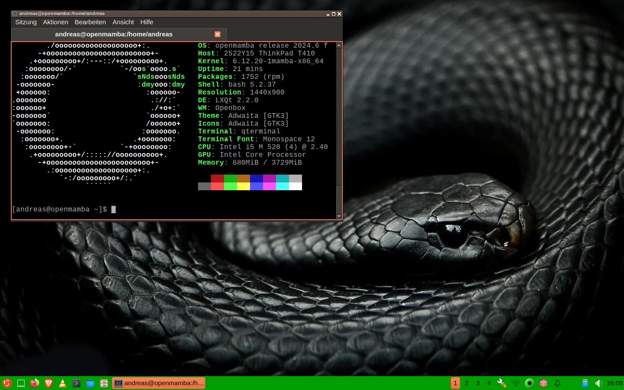The height and width of the screenshot is (390, 624).
Task: Switch to virtual desktop 2
Action: pos(467,383)
